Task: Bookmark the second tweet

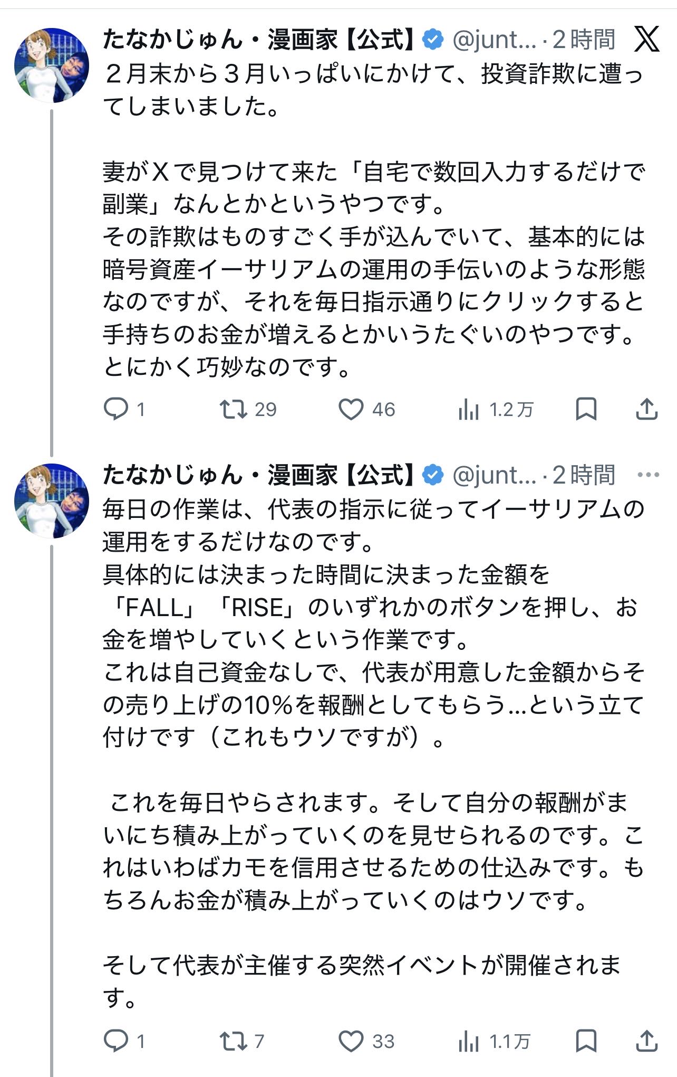Action: coord(586,1041)
